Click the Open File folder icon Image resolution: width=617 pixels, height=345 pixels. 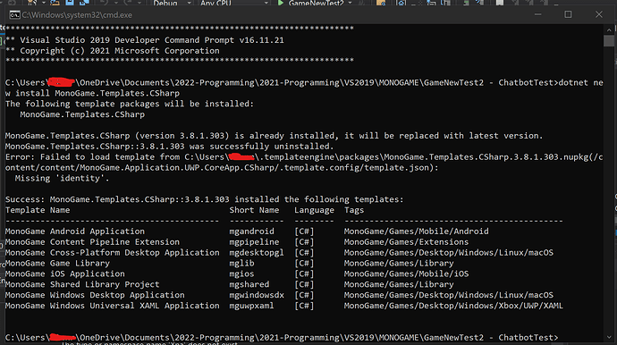click(55, 3)
